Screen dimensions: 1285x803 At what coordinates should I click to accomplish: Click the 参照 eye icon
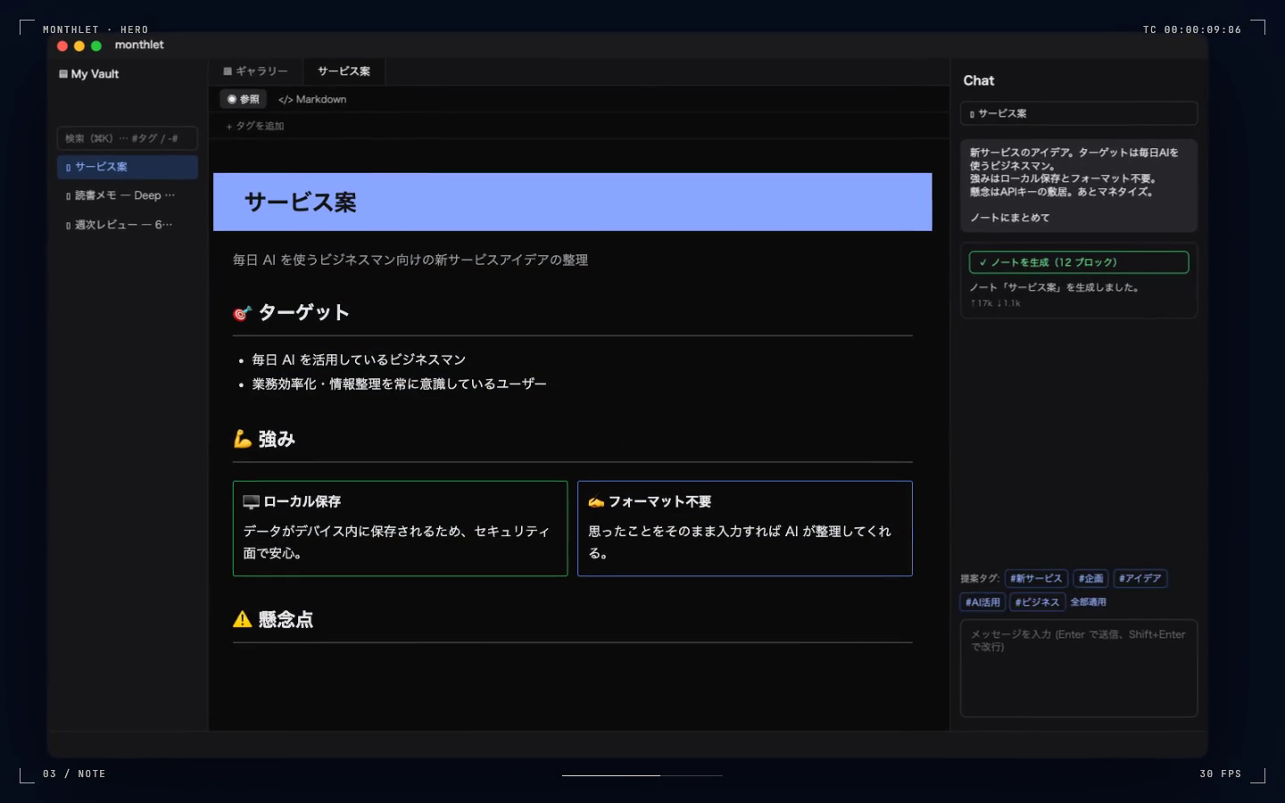[x=232, y=99]
